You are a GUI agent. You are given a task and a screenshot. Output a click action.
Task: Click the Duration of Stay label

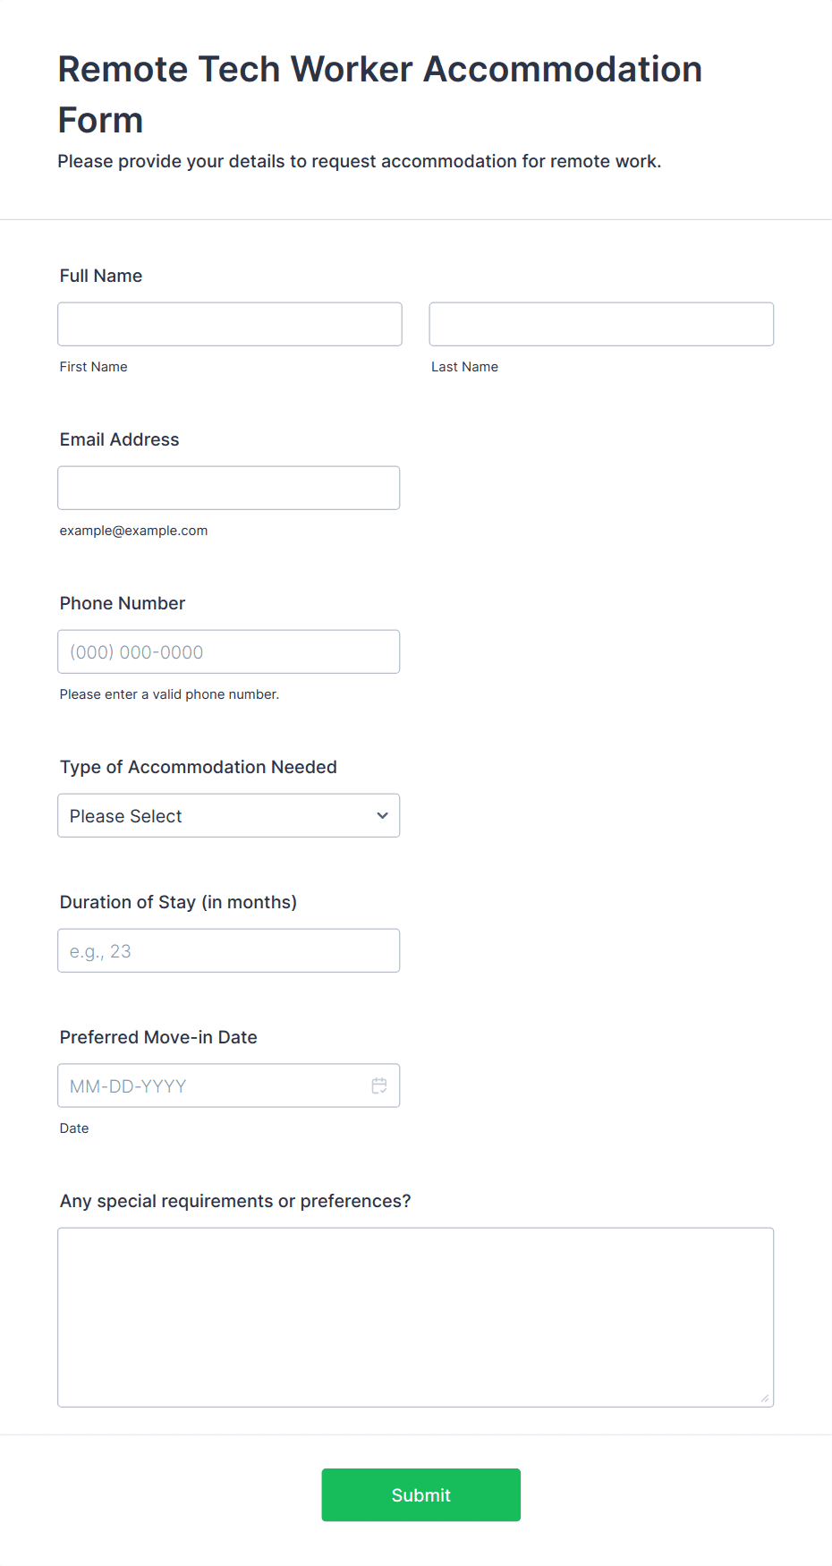(x=178, y=902)
